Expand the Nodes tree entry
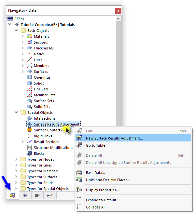 coord(22,54)
